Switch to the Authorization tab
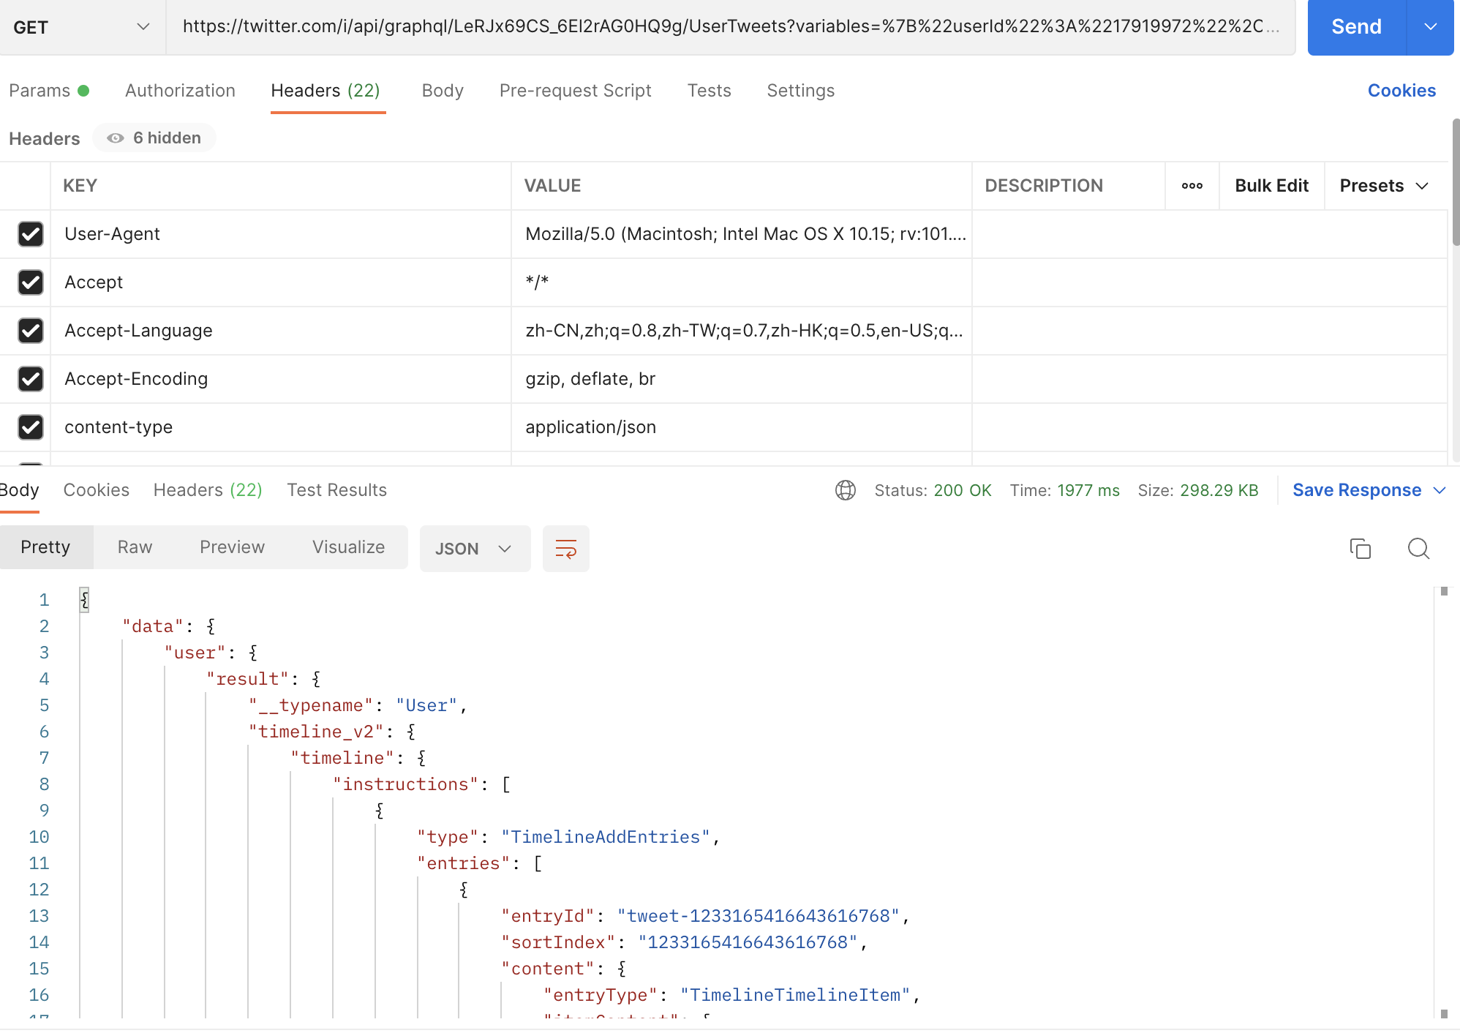The height and width of the screenshot is (1033, 1460). [180, 91]
